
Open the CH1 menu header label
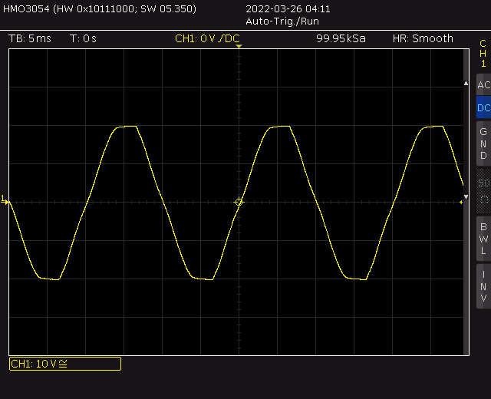tap(483, 54)
